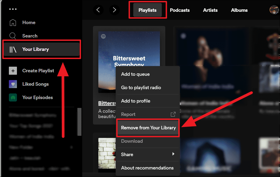Click the Liked Songs heart icon

(13, 84)
